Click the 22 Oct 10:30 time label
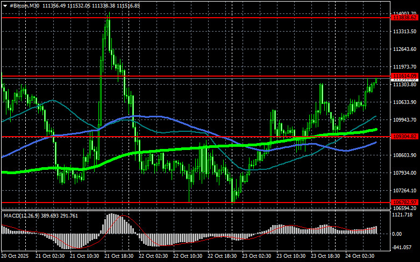 pyautogui.click(x=188, y=256)
